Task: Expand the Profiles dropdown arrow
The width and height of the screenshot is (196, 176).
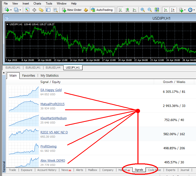Action: pos(20,10)
